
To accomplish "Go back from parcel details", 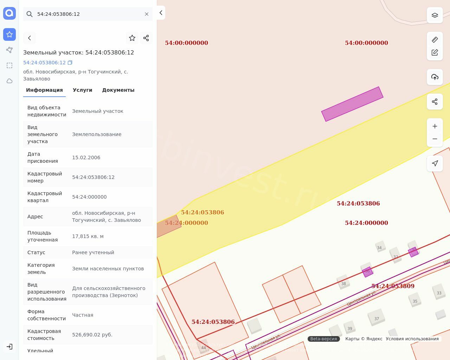I will (x=30, y=38).
